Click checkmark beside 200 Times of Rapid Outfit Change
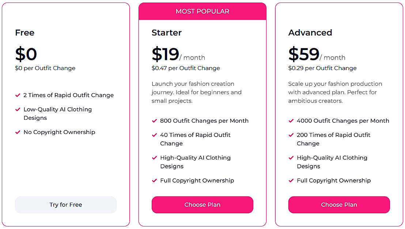 291,135
